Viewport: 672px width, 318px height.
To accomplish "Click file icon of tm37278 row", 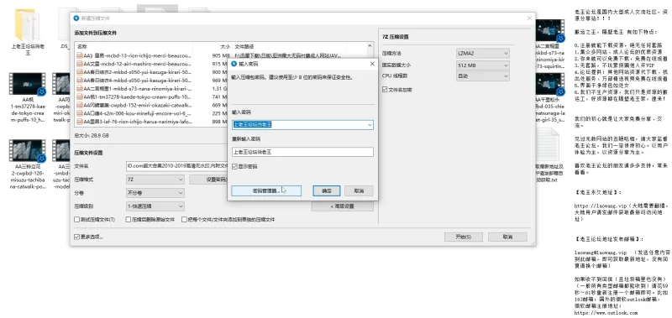I will tap(80, 97).
